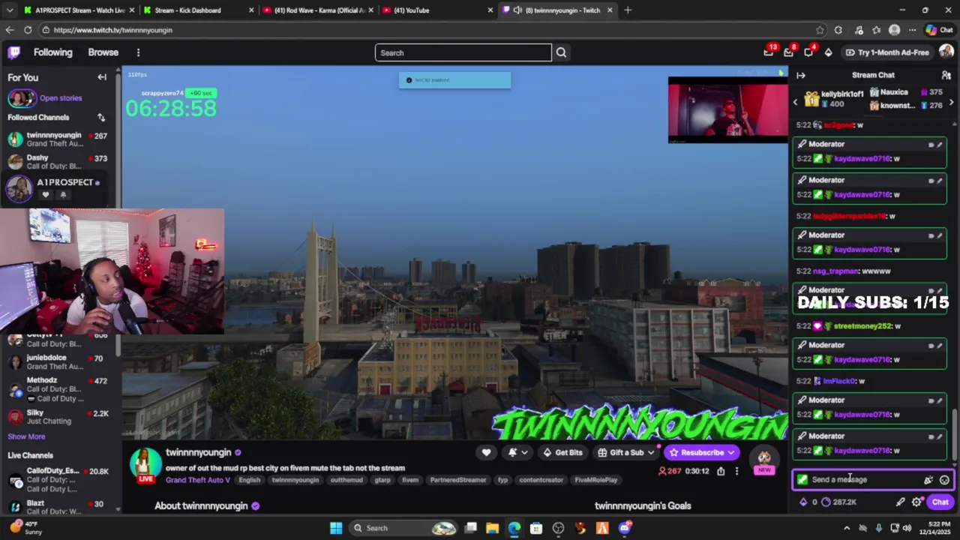Toggle A1PROSPECT notification bell in sidebar
The height and width of the screenshot is (540, 960).
click(63, 195)
